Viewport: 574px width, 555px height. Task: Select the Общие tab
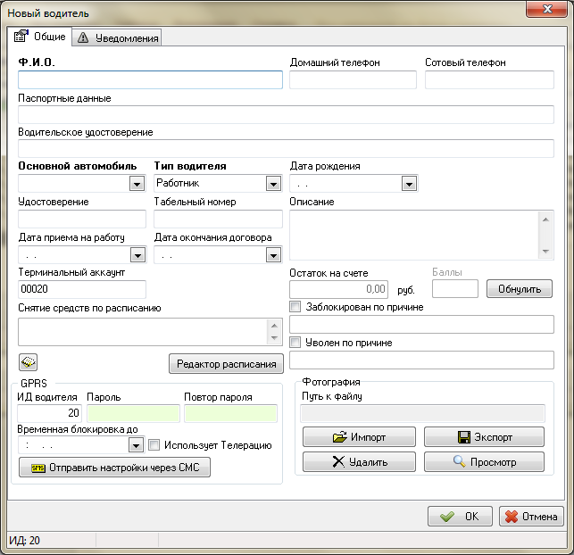tap(40, 37)
